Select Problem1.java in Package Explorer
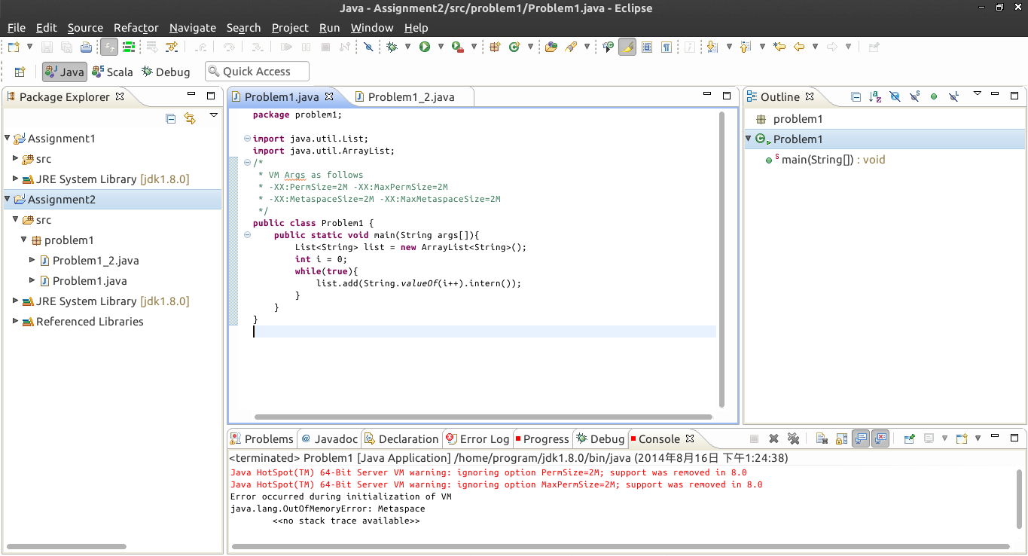Viewport: 1028px width, 556px height. [x=90, y=281]
